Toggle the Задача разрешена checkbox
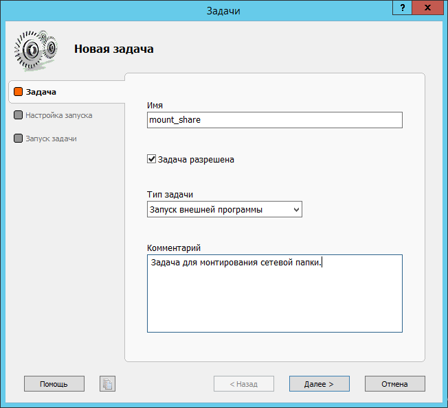The width and height of the screenshot is (448, 408). pos(151,159)
